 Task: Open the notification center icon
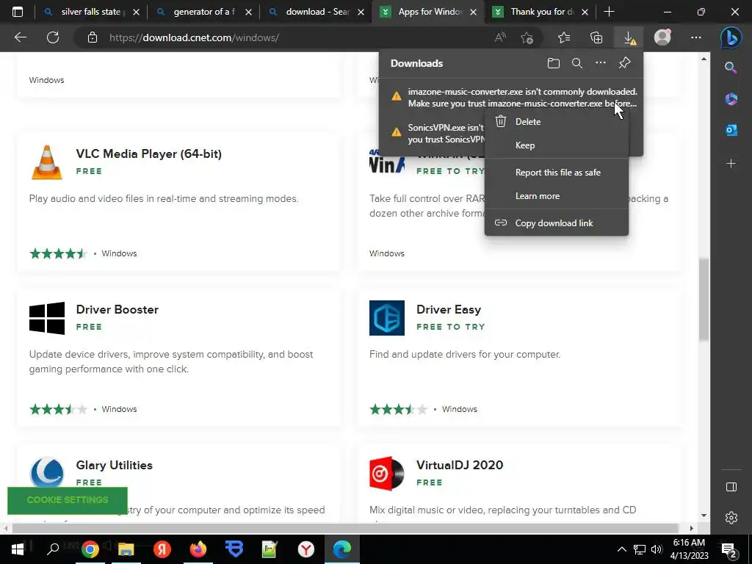729,550
